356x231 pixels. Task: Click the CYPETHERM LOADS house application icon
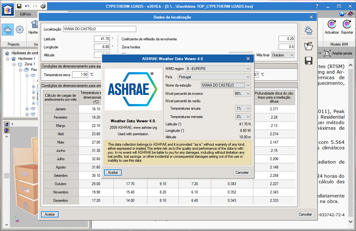point(8,10)
